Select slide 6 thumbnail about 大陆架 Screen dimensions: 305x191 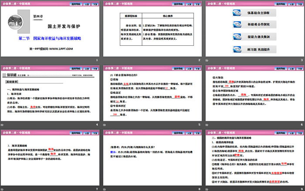[x=254, y=96]
